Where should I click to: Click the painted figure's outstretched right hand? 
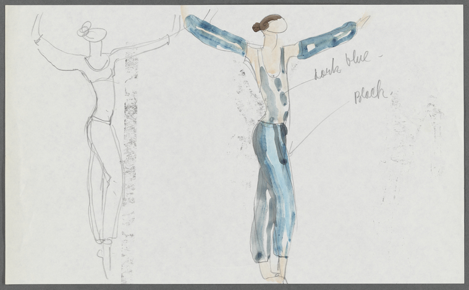coord(363,22)
